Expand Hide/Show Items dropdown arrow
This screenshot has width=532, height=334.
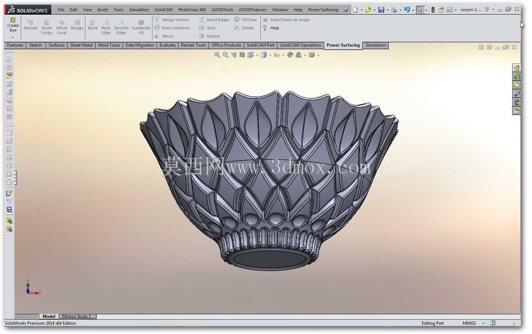(283, 55)
